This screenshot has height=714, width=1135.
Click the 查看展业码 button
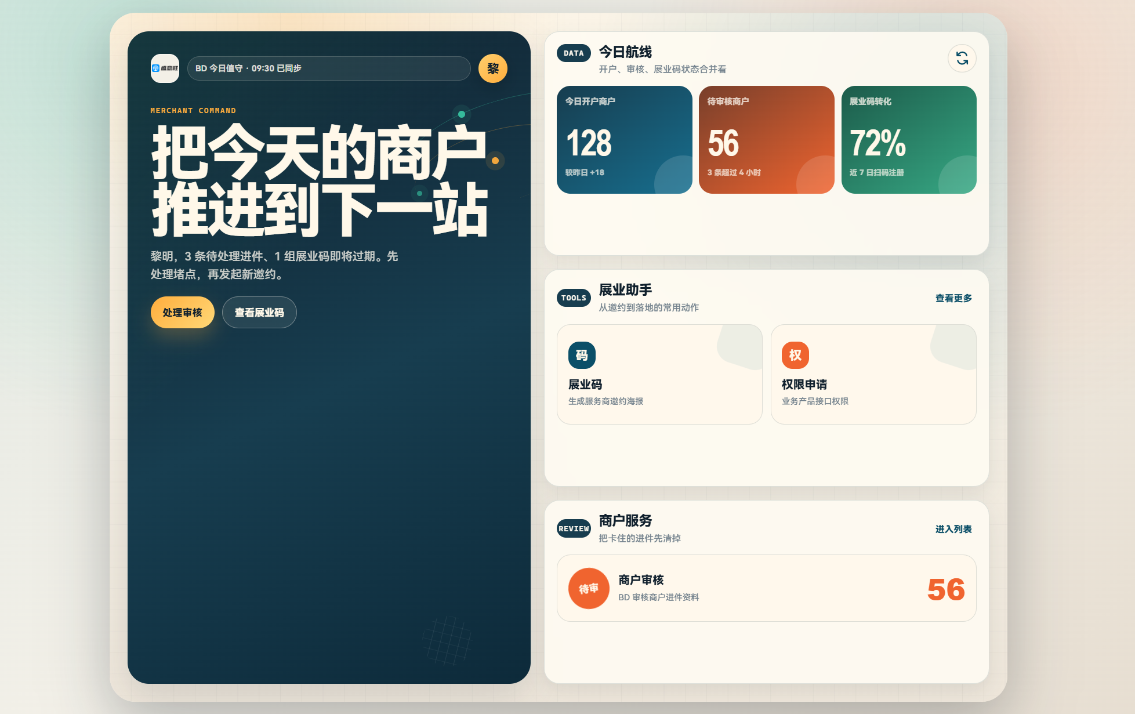[x=259, y=313]
